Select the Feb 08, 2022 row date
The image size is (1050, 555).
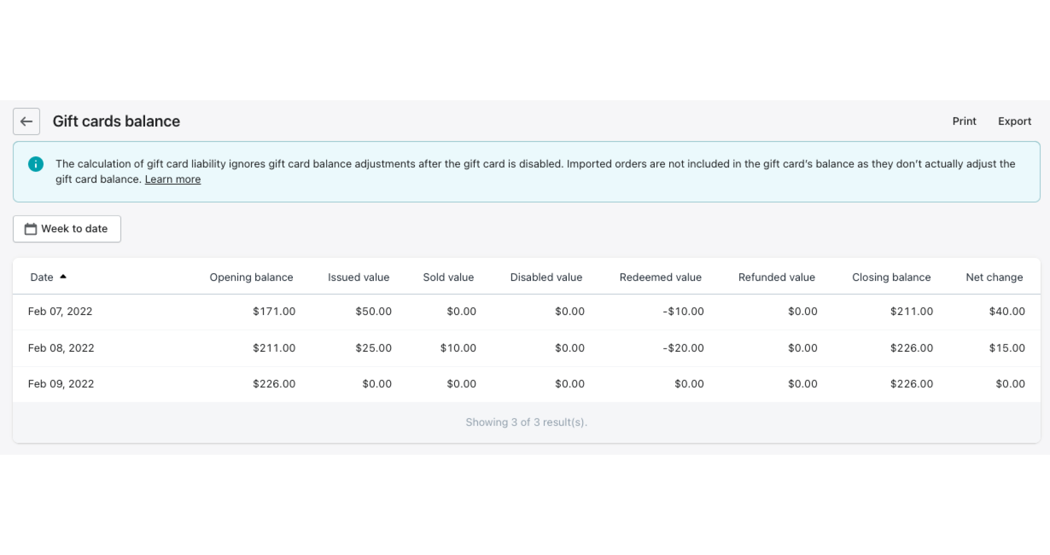point(61,348)
